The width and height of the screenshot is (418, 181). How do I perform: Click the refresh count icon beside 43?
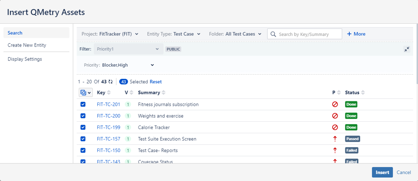point(110,82)
